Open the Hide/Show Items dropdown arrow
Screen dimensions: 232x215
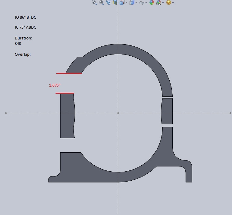tap(146, 3)
